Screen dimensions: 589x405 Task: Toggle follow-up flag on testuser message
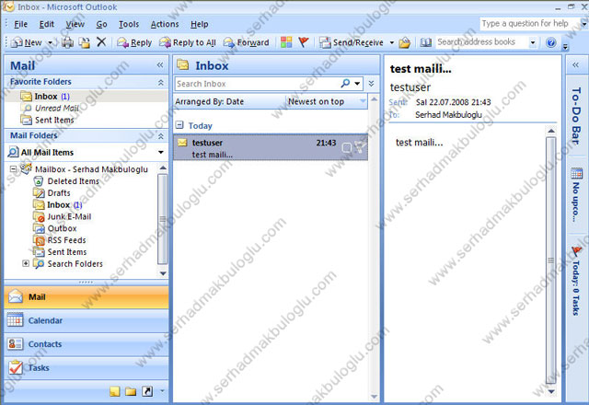coord(360,146)
